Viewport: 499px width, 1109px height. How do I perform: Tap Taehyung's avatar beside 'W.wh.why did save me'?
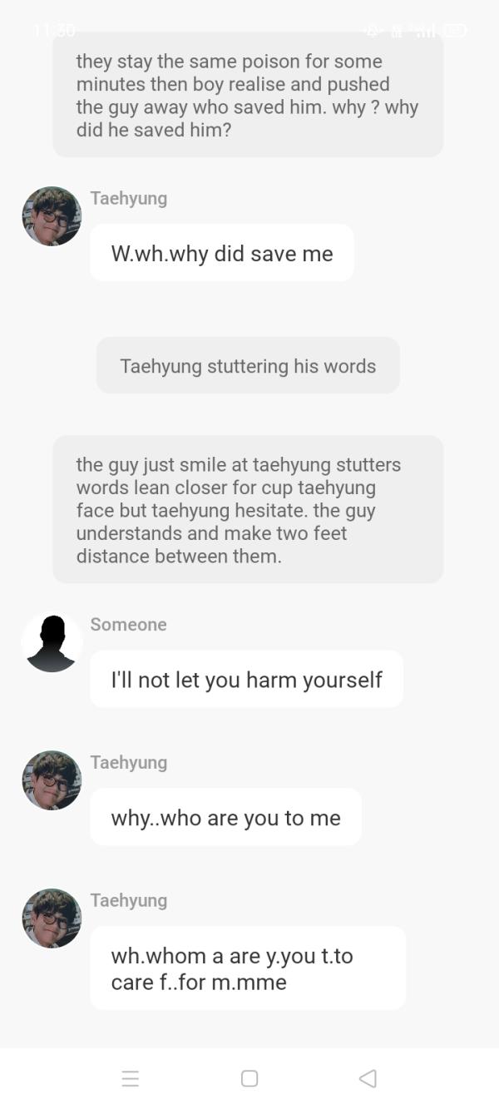click(x=52, y=216)
